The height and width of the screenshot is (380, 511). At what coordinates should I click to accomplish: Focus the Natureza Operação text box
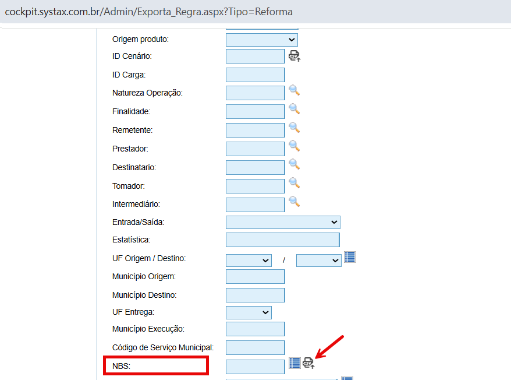pos(255,93)
